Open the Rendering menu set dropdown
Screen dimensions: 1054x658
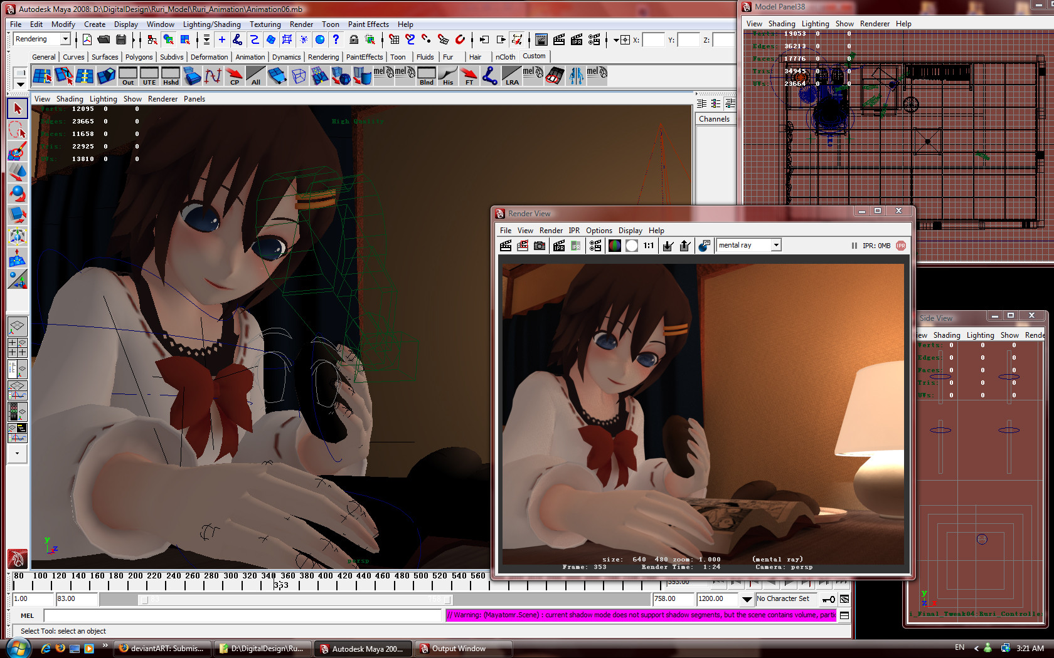pyautogui.click(x=65, y=39)
